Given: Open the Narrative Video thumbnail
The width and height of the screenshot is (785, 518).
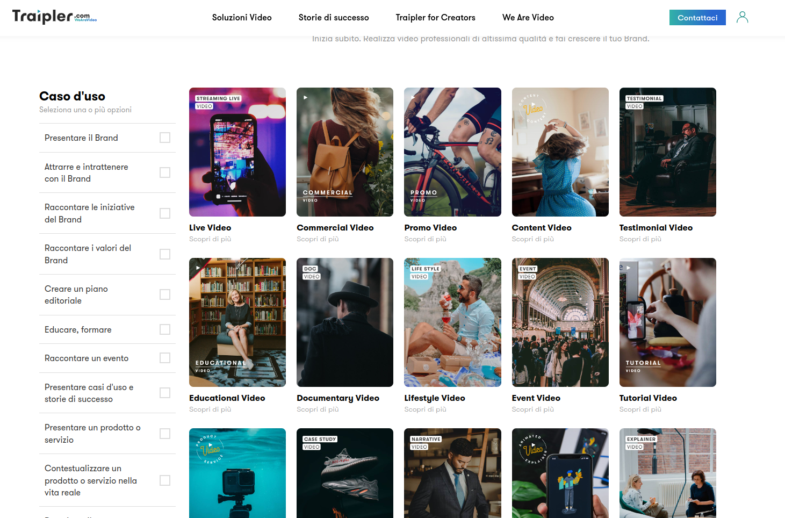Looking at the screenshot, I should click(452, 473).
